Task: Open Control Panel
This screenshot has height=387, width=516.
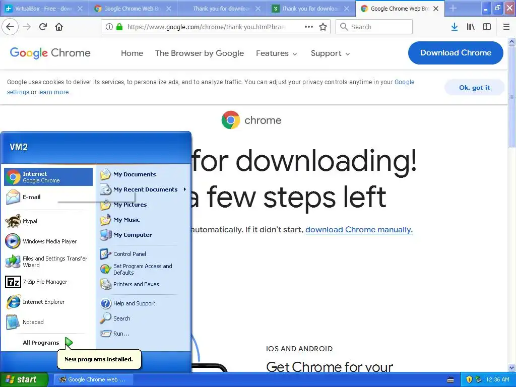Action: 144,254
